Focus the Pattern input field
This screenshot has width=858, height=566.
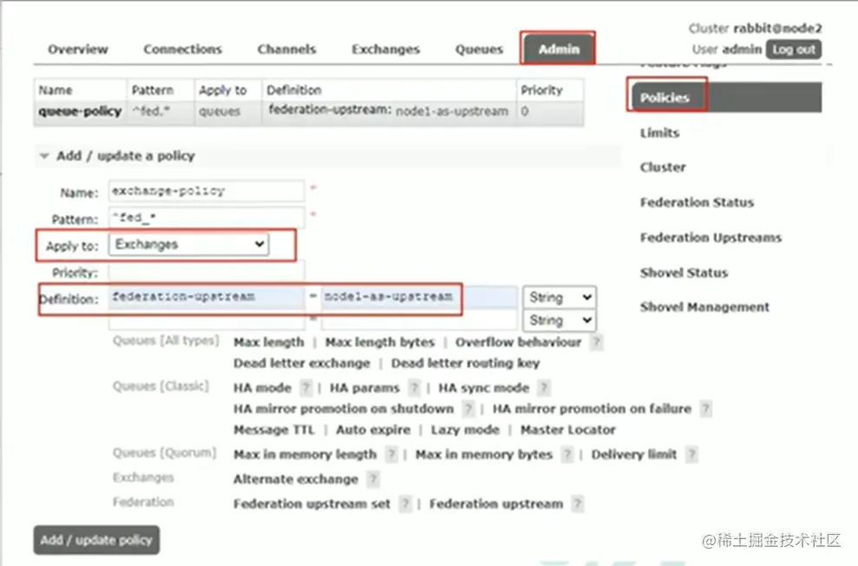click(x=206, y=218)
